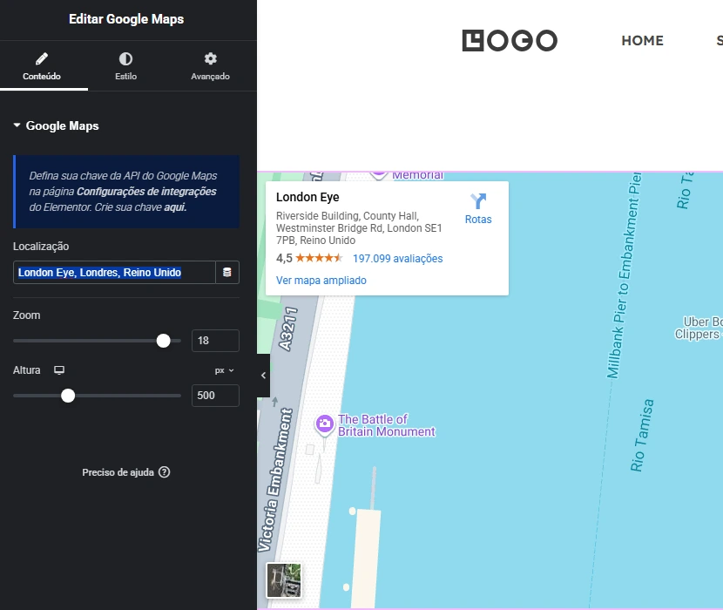
Task: Click the Zoom slider handle
Action: point(163,341)
